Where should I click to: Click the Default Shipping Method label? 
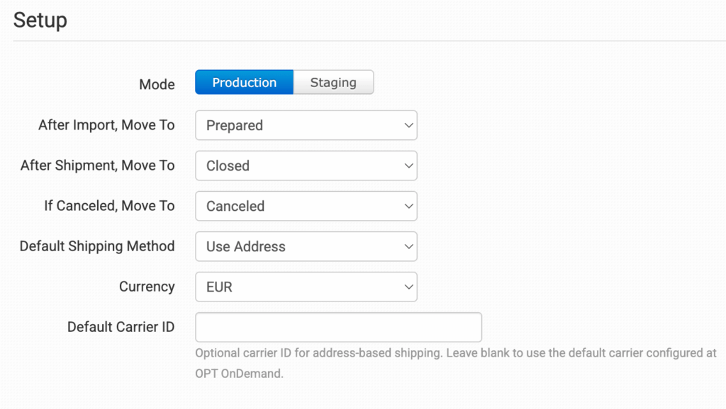coord(97,246)
